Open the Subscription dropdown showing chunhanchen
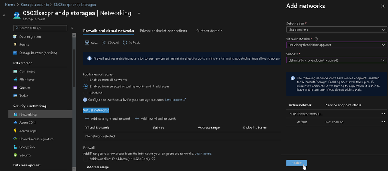 click(x=336, y=29)
